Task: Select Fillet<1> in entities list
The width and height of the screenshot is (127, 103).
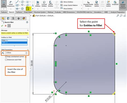Action: [x=14, y=40]
